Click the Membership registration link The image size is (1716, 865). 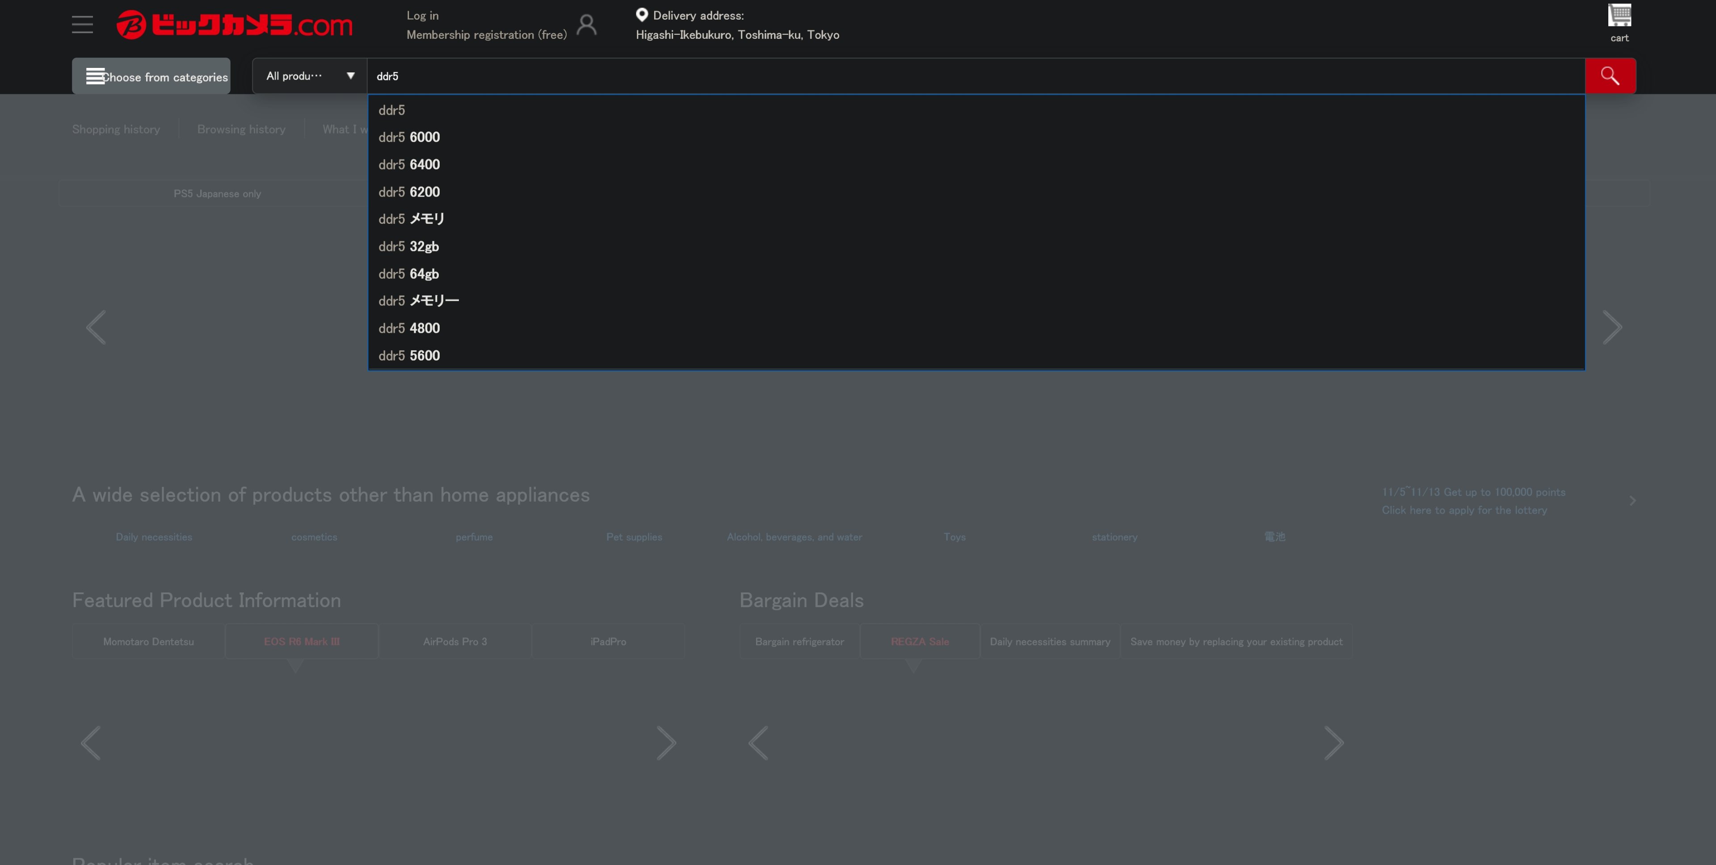point(486,34)
